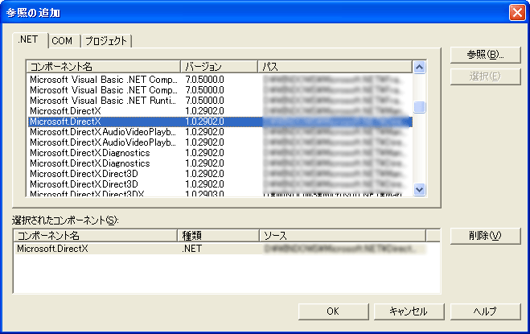Click コンポーネント名 header in selected components list
530x334 pixels.
point(96,235)
